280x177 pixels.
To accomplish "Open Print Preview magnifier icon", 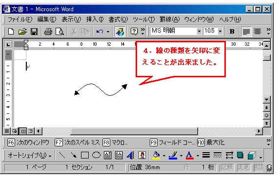I will (60, 32).
